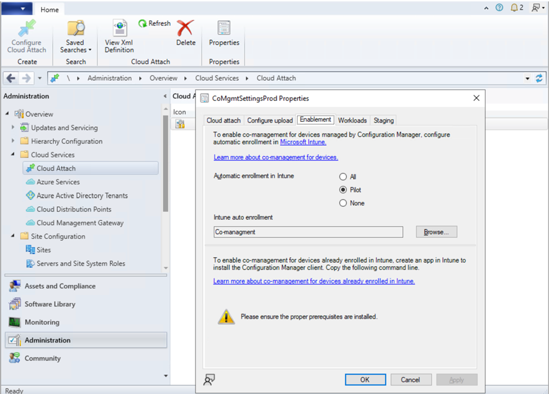The width and height of the screenshot is (549, 394).
Task: Click Cloud Services in the breadcrumb path
Action: (217, 78)
